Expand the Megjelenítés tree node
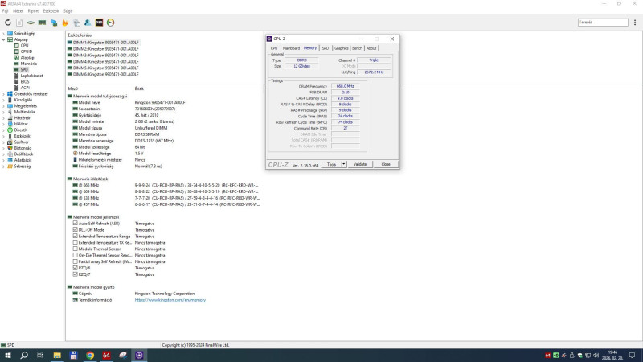This screenshot has width=643, height=362. [4, 106]
